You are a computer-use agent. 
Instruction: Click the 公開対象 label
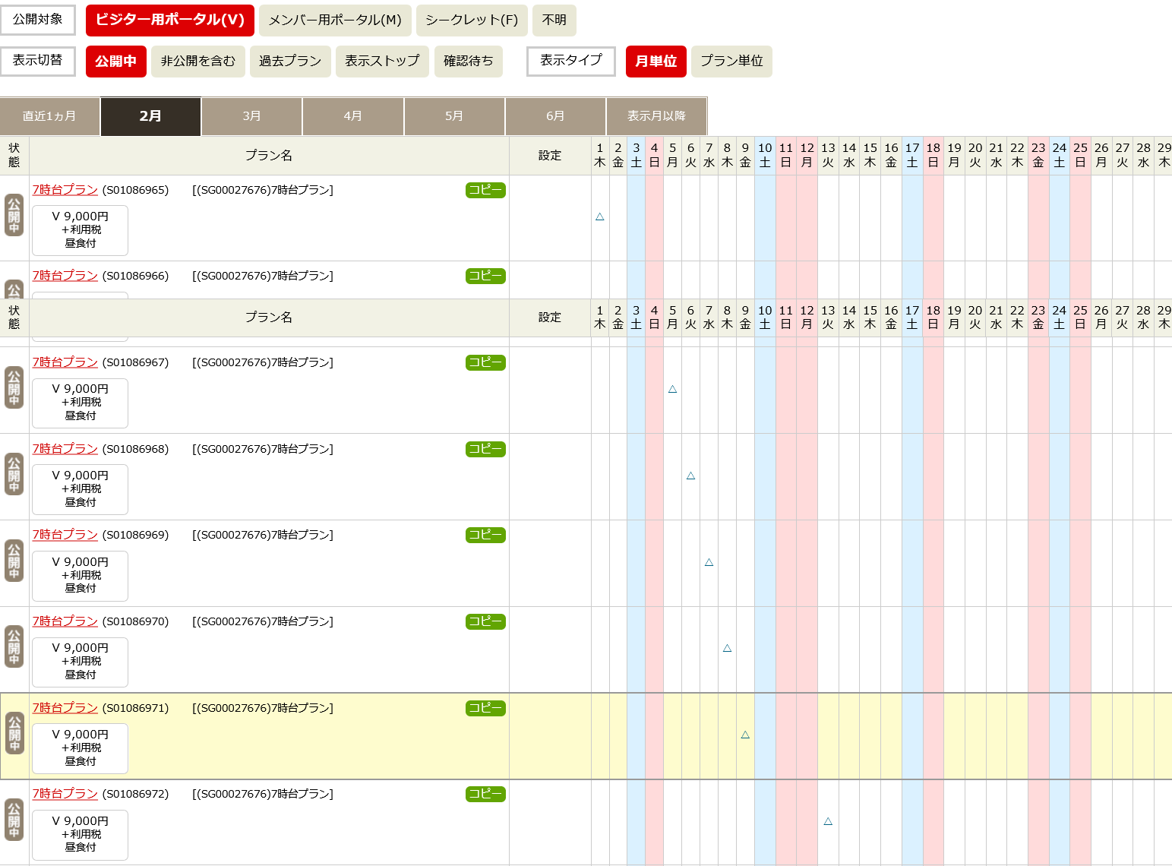coord(38,20)
